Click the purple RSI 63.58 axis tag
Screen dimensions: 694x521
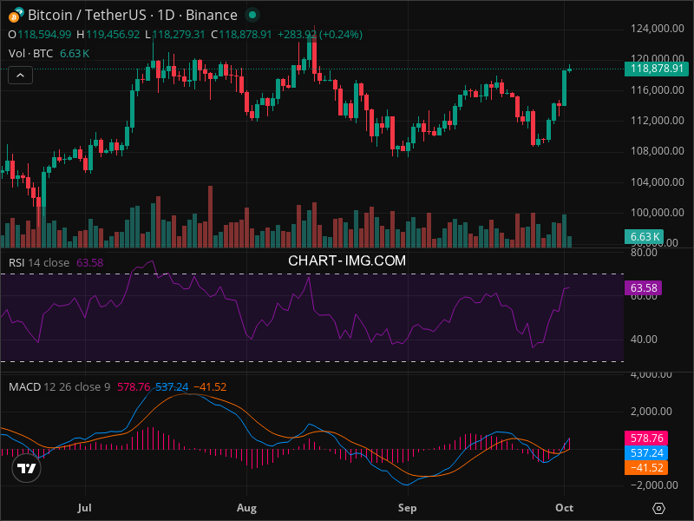point(644,287)
